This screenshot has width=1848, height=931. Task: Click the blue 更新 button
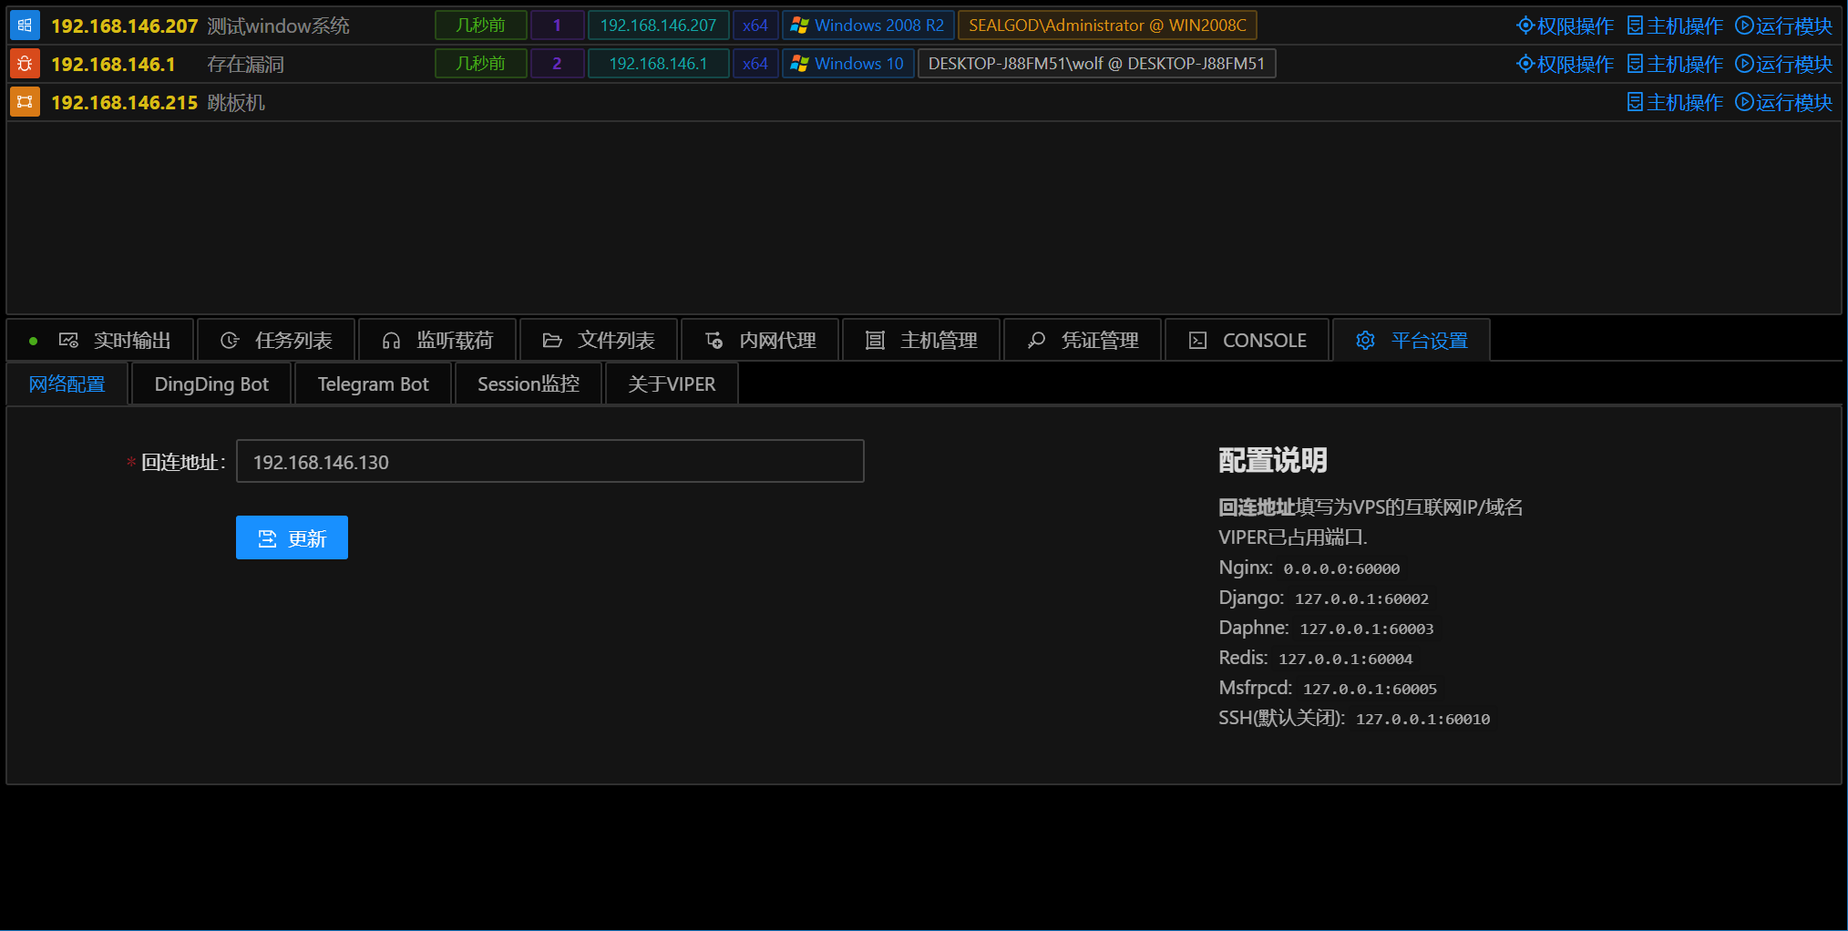(292, 538)
